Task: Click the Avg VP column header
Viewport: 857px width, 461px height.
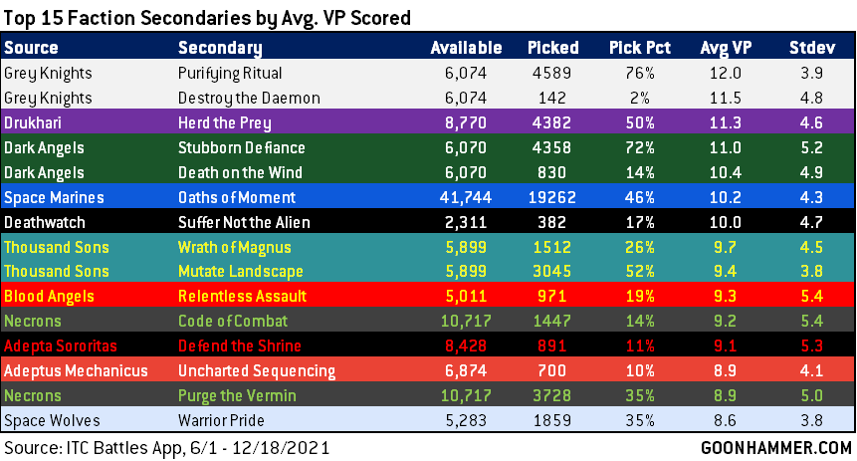Action: coord(724,48)
